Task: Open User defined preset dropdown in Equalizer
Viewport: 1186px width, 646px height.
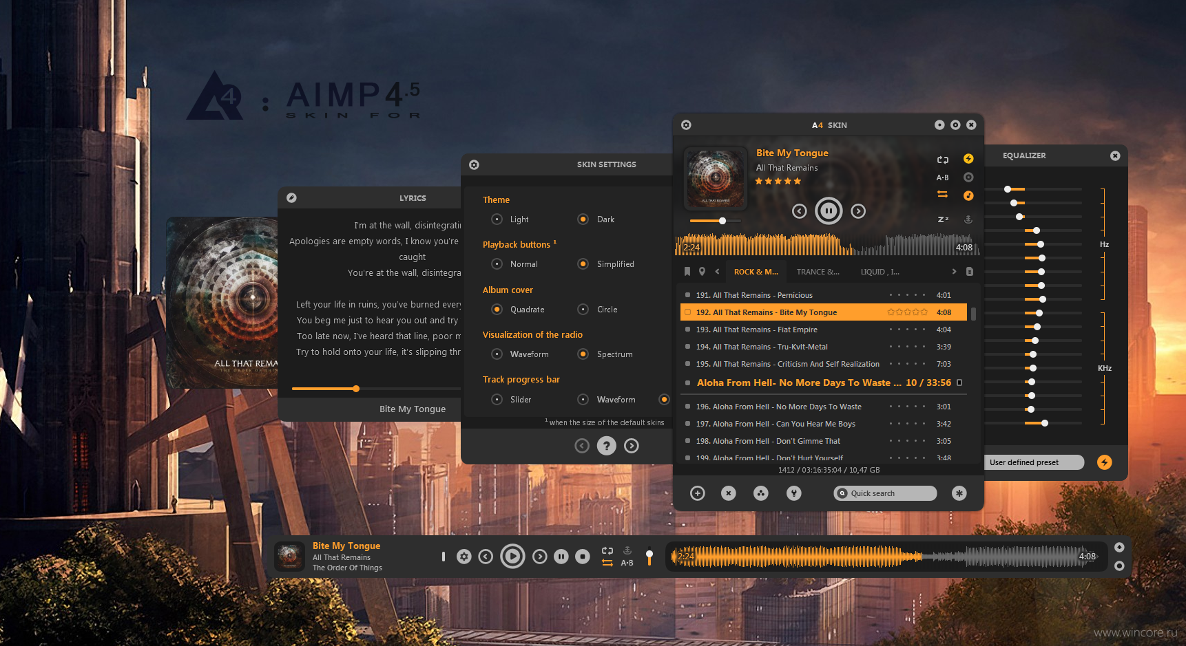Action: point(1034,462)
